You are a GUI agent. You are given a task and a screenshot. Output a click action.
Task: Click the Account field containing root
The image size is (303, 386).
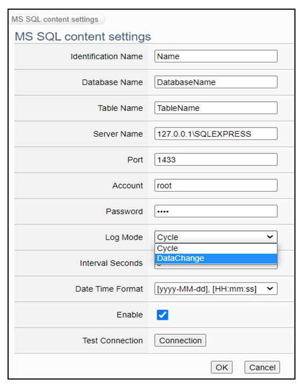216,185
